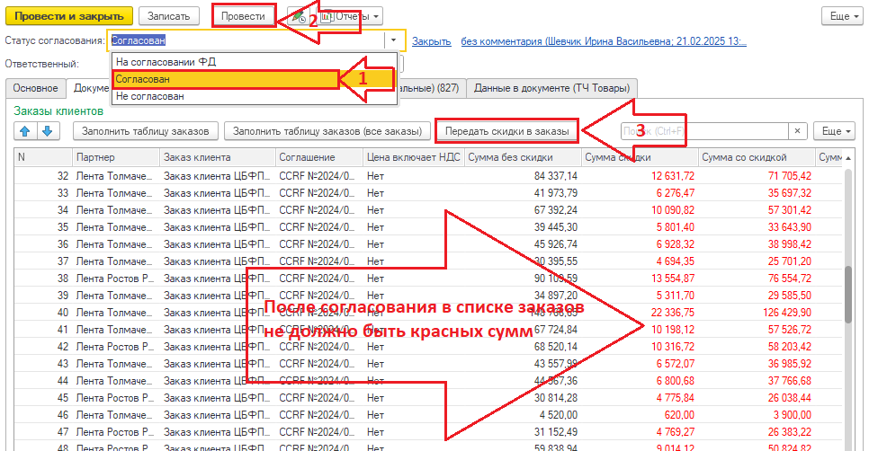This screenshot has height=451, width=869.
Task: Click the move row down arrow
Action: tap(46, 131)
